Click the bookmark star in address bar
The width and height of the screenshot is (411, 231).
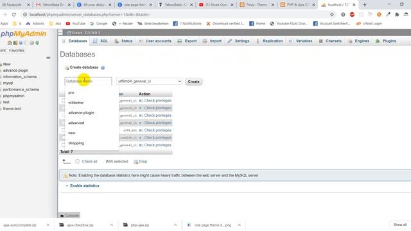click(x=332, y=15)
